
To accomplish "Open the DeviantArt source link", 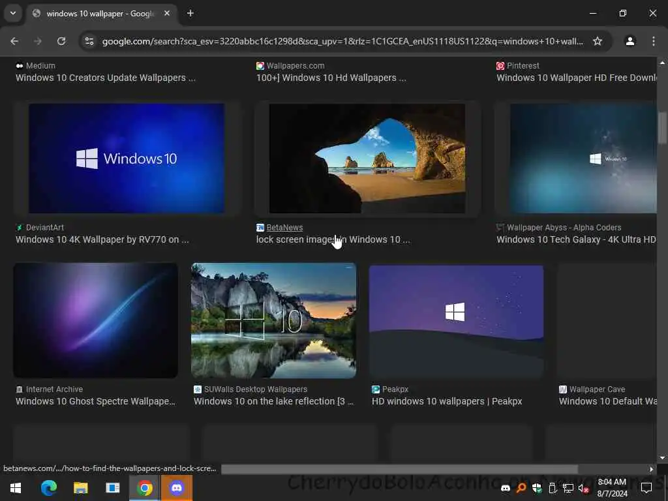I will click(45, 228).
